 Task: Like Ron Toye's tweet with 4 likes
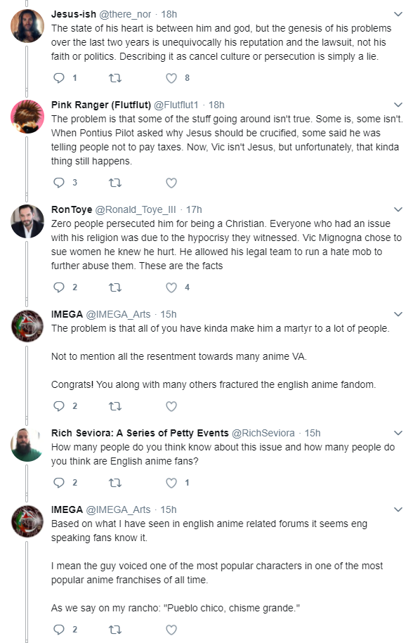[x=171, y=287]
